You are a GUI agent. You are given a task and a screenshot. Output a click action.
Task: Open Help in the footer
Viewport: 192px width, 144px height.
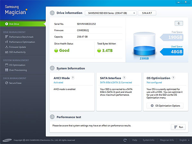click(135, 140)
